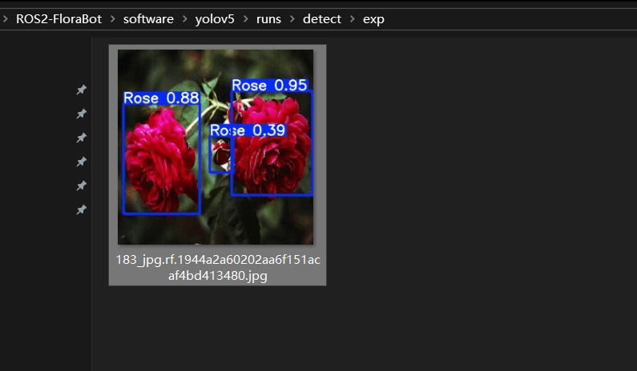Screen dimensions: 637x371
Task: Select the detect folder in address path
Action: click(x=321, y=19)
